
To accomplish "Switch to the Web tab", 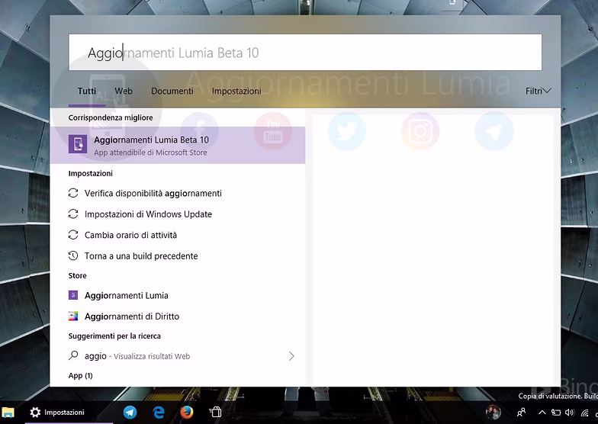I will pyautogui.click(x=124, y=92).
